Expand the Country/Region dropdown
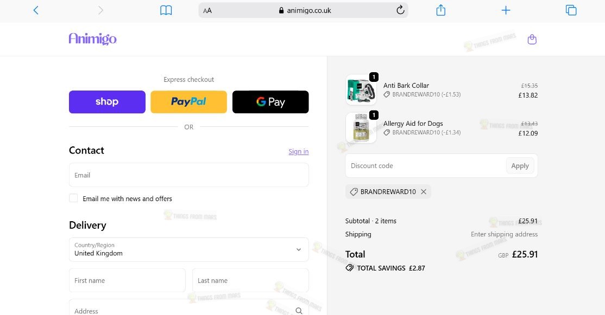Image resolution: width=605 pixels, height=315 pixels. click(x=188, y=249)
